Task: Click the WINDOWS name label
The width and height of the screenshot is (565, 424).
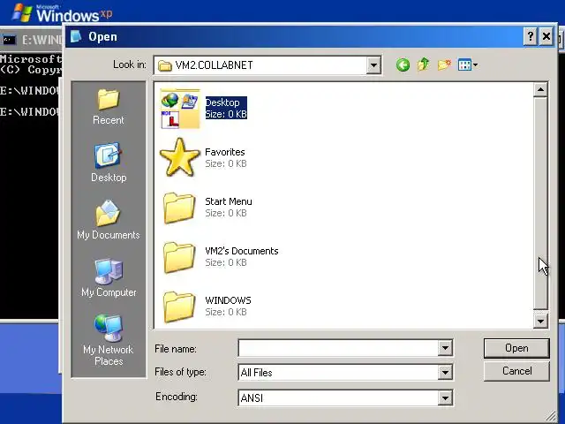Action: point(228,300)
